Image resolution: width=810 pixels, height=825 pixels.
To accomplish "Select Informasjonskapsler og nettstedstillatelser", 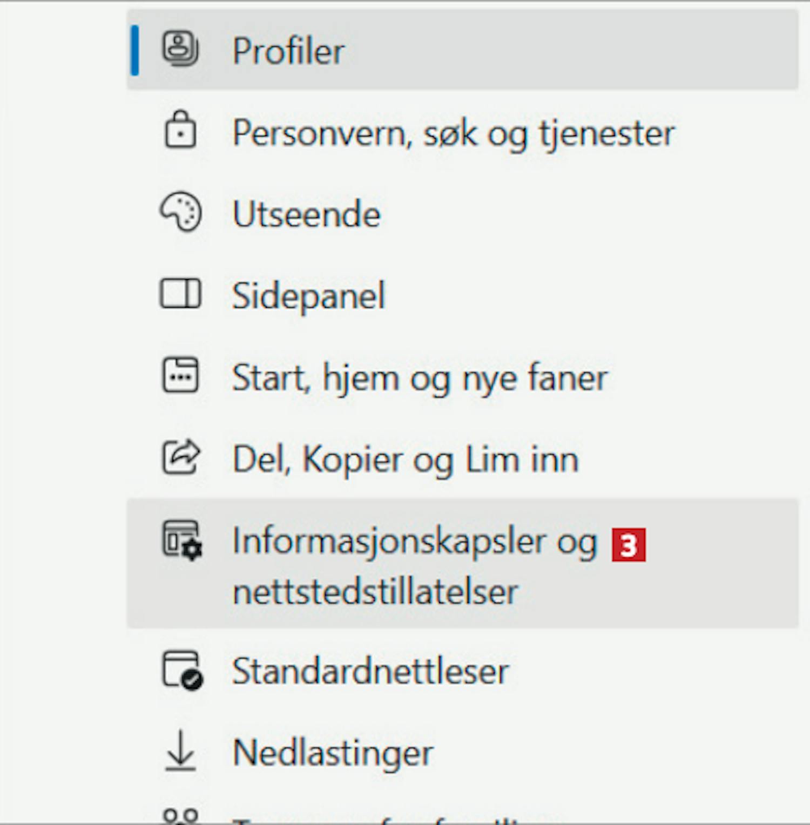I will point(414,564).
